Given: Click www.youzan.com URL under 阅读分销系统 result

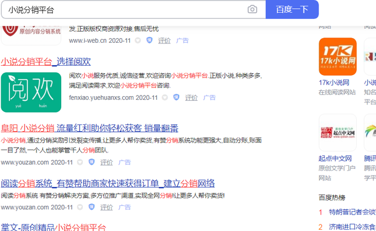Looking at the screenshot, I should tap(37, 207).
